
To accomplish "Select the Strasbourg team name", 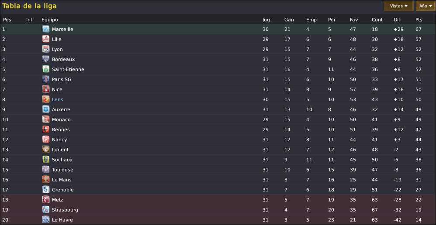I will [65, 210].
